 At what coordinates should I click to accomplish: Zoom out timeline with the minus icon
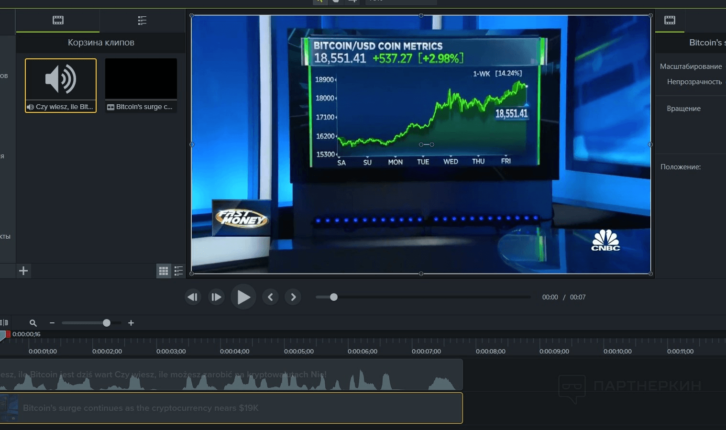(x=52, y=323)
